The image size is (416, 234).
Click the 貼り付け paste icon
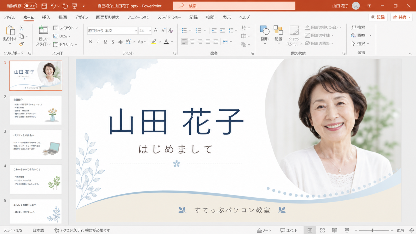pyautogui.click(x=10, y=30)
